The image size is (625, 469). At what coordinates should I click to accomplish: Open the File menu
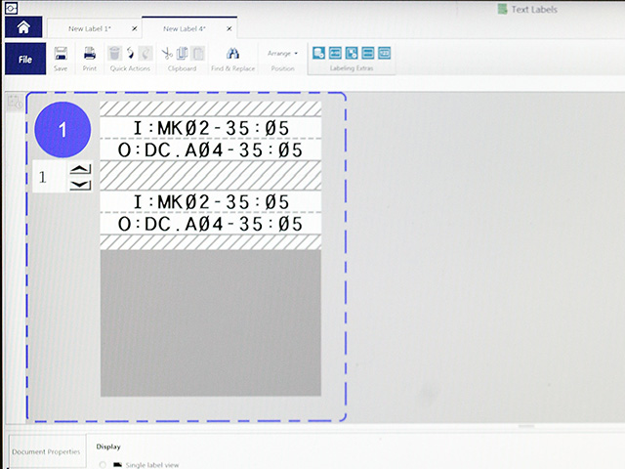(25, 59)
